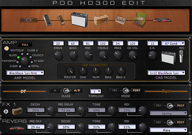Image resolution: width=192 pixels, height=135 pixels.
Task: Select the CLASS A amp category LED
Action: click(x=28, y=54)
